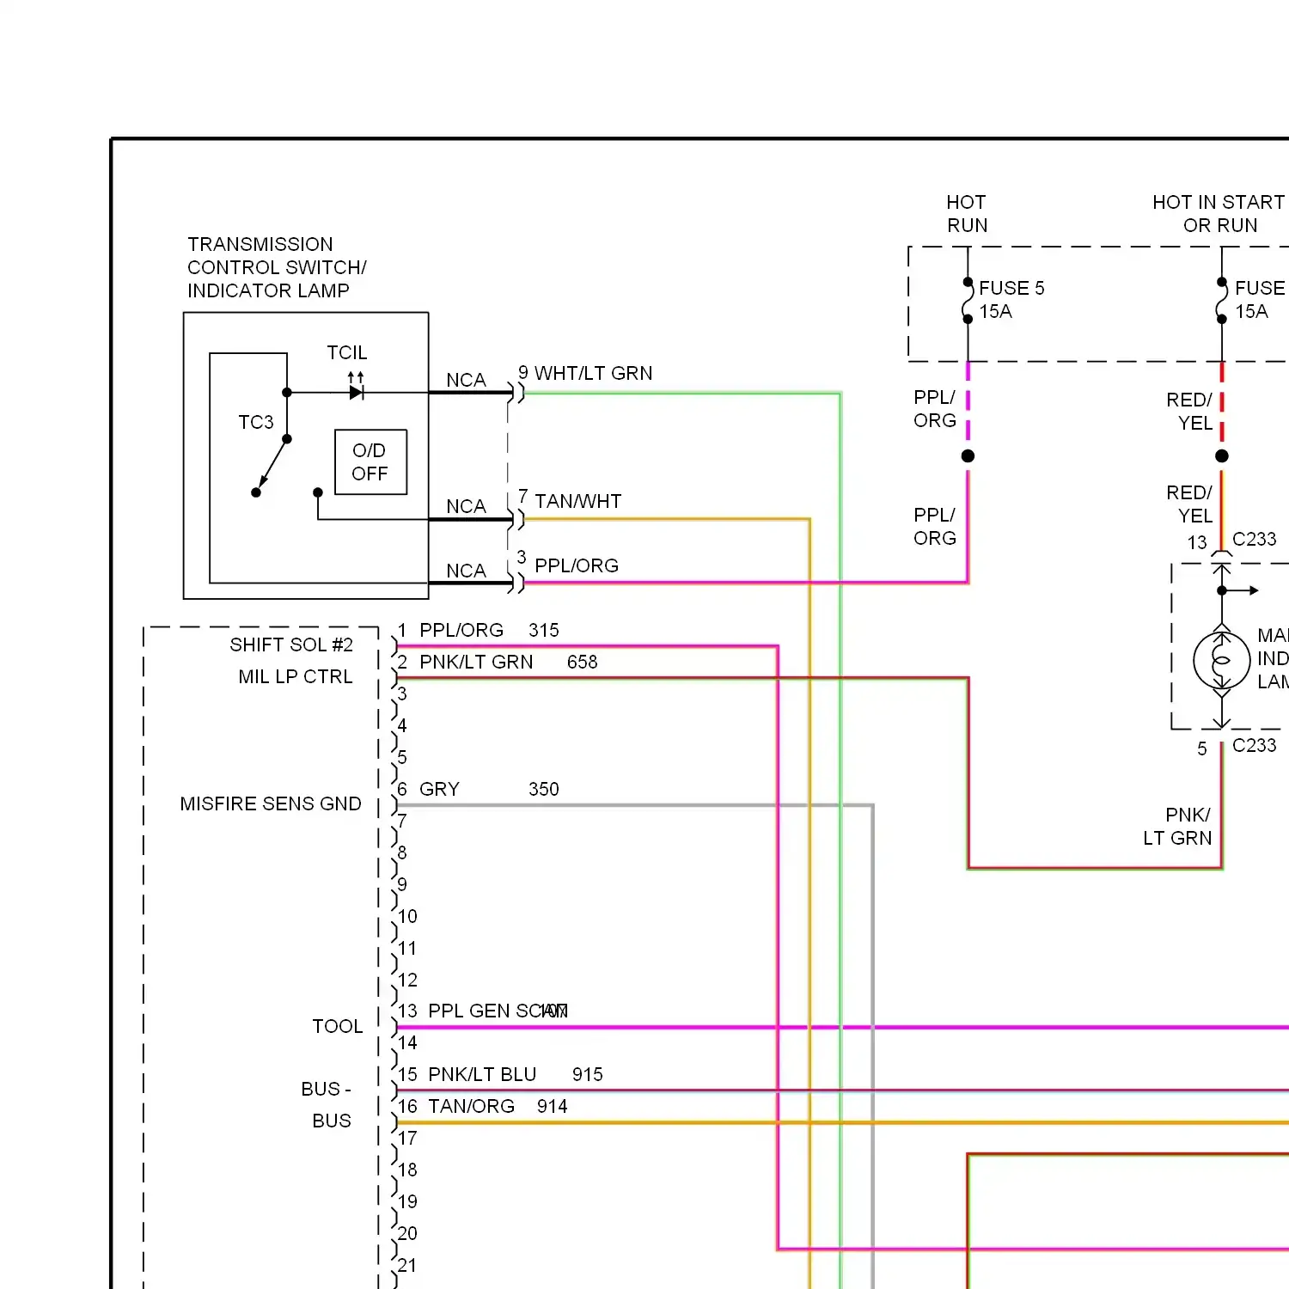This screenshot has width=1289, height=1289.
Task: Click the PNK/LT GRN label below C233 pin 5
Action: coord(1177,826)
